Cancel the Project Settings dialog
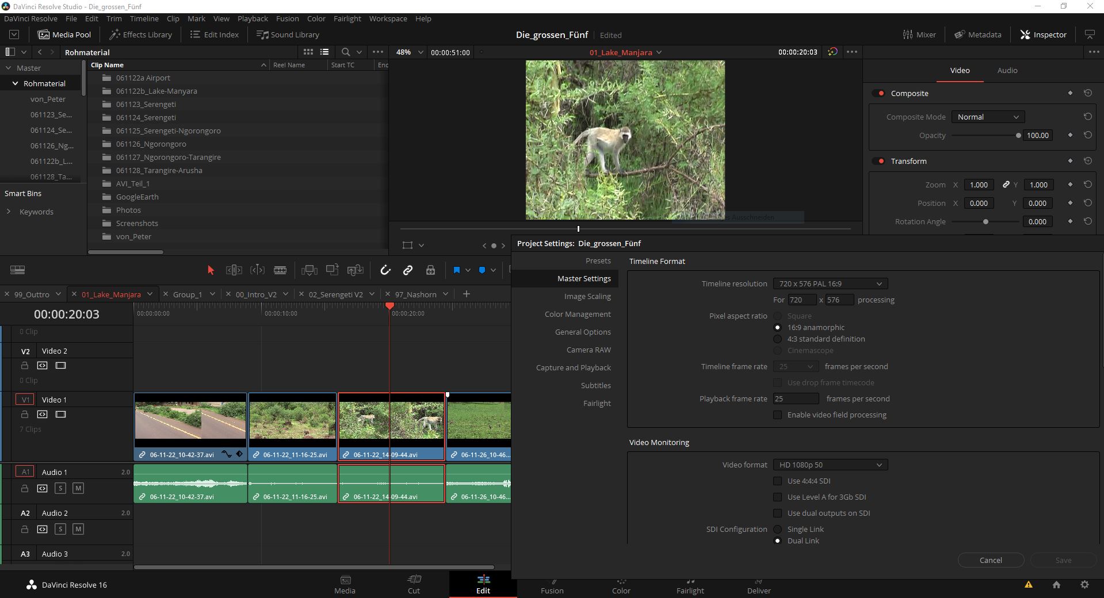 [991, 560]
